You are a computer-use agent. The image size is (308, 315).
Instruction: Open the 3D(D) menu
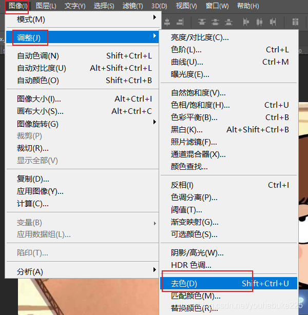point(159,6)
